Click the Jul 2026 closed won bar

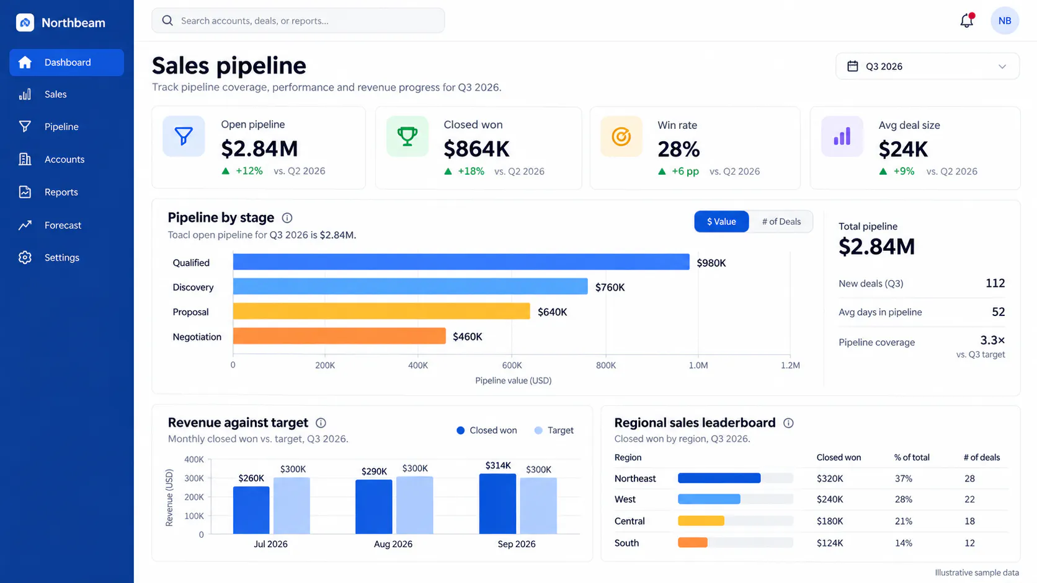(x=251, y=510)
